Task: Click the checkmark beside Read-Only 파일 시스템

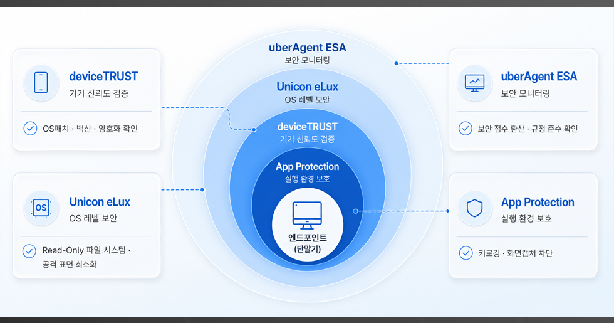Action: (x=29, y=251)
